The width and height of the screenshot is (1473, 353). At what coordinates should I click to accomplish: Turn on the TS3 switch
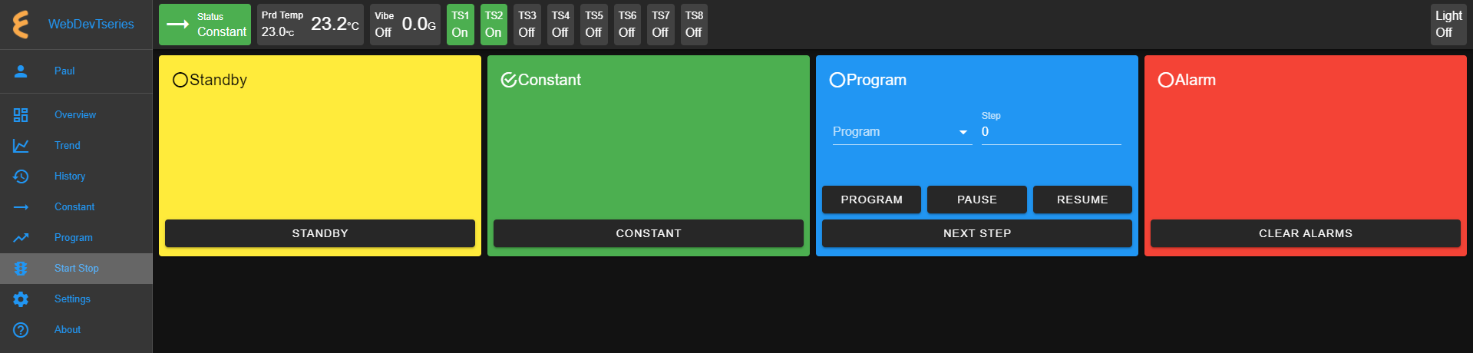click(x=527, y=25)
